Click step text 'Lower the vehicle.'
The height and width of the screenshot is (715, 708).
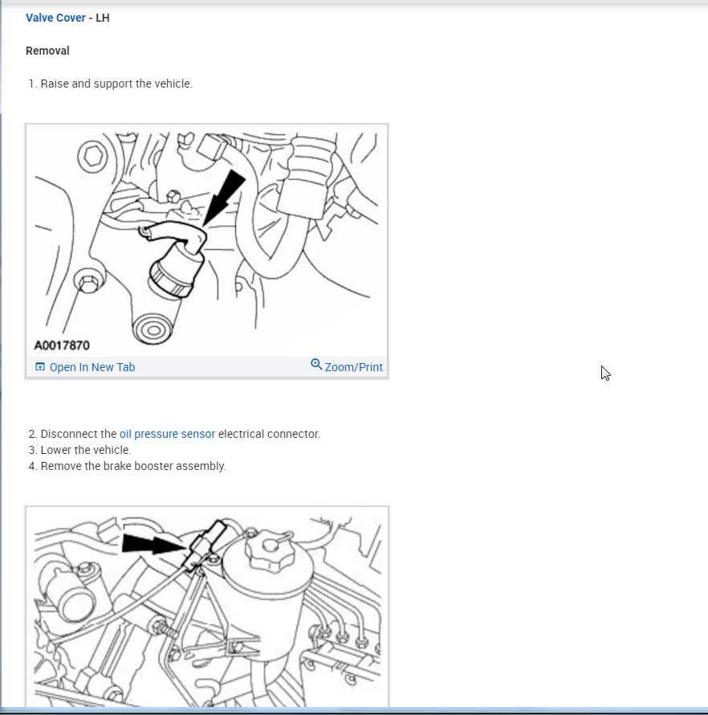[x=86, y=450]
